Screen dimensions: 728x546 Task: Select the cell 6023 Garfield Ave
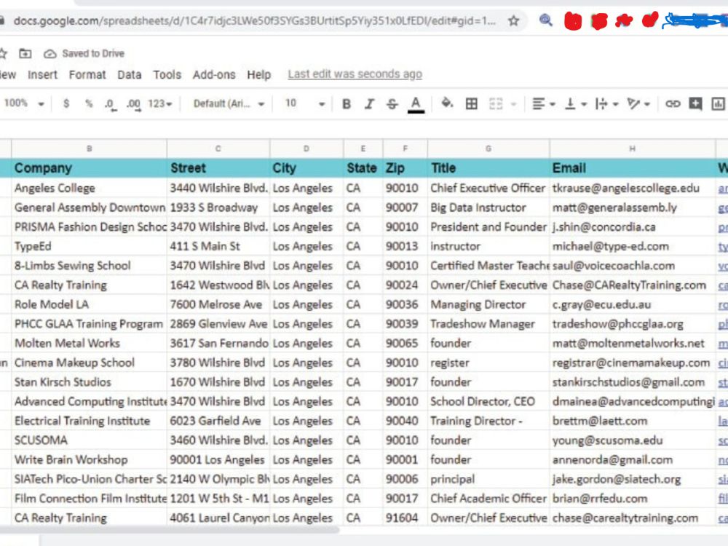tap(218, 421)
